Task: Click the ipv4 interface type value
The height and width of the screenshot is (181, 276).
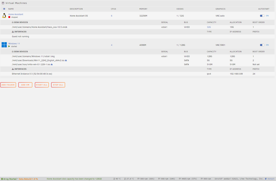Action: click(x=209, y=74)
